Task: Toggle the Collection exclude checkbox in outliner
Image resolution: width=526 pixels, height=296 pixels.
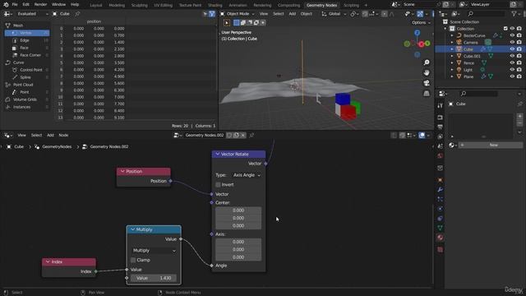Action: (505, 29)
